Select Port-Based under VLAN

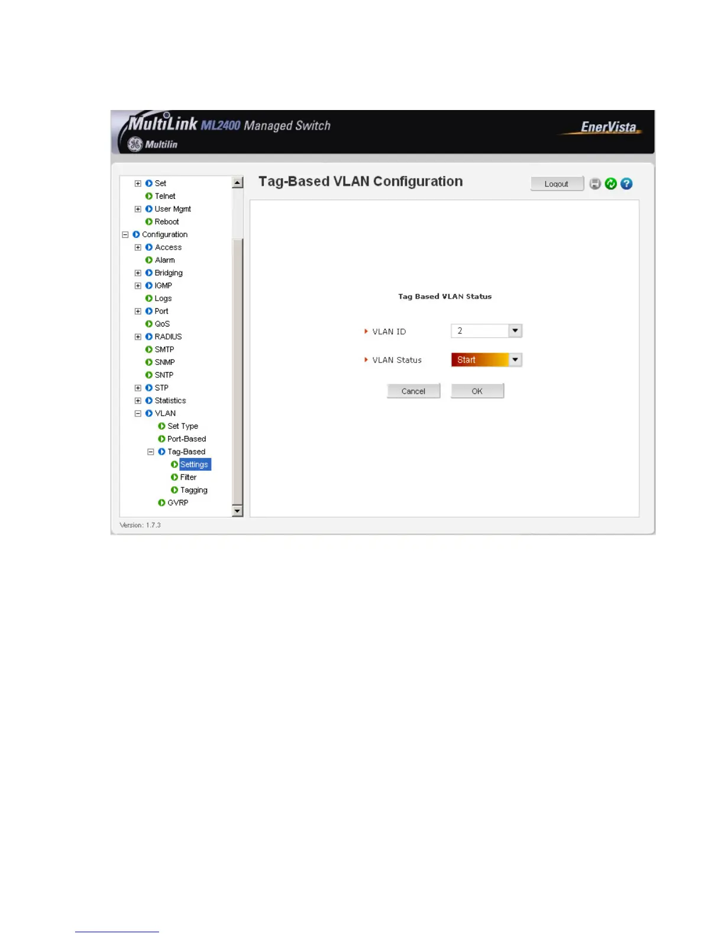[x=187, y=439]
